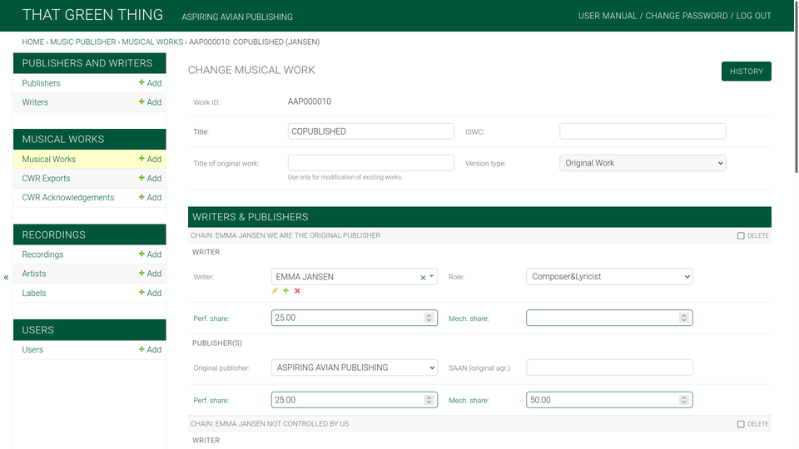This screenshot has width=799, height=449.
Task: Open the User Manual link
Action: tap(608, 16)
